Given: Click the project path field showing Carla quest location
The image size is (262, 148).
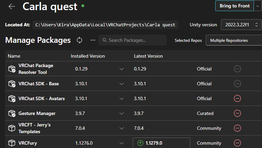Looking at the screenshot, I should [x=105, y=25].
